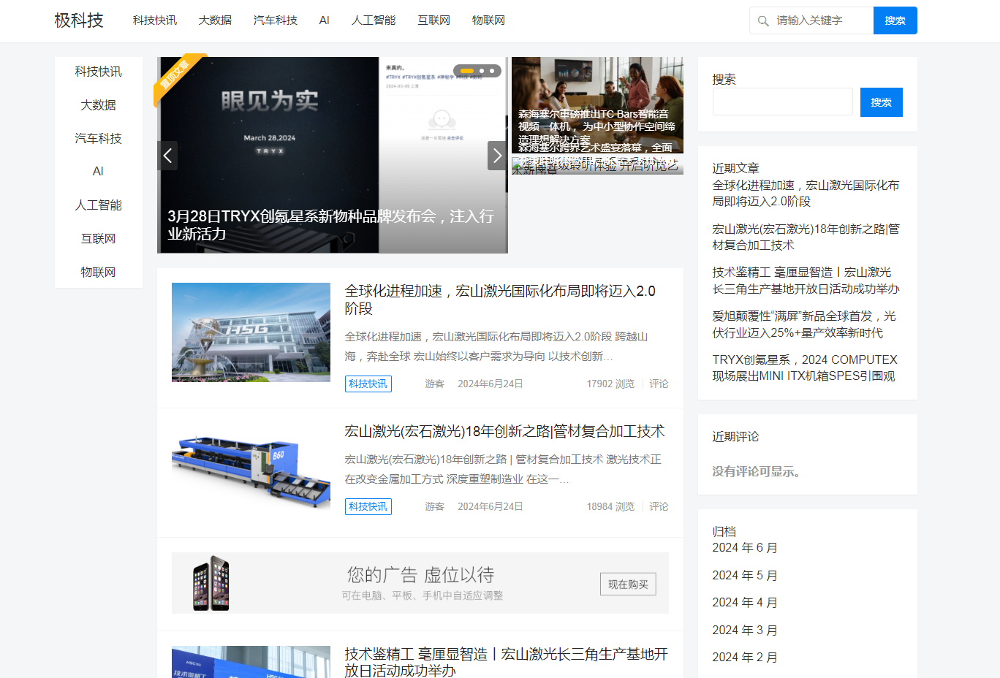Click the 现在购买 ad button

pyautogui.click(x=629, y=584)
